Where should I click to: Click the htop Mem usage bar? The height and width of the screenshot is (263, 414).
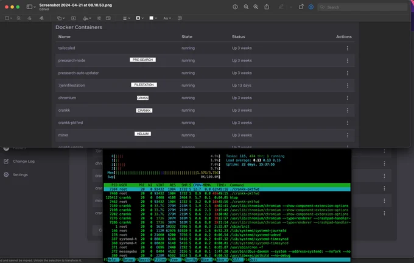(x=164, y=173)
